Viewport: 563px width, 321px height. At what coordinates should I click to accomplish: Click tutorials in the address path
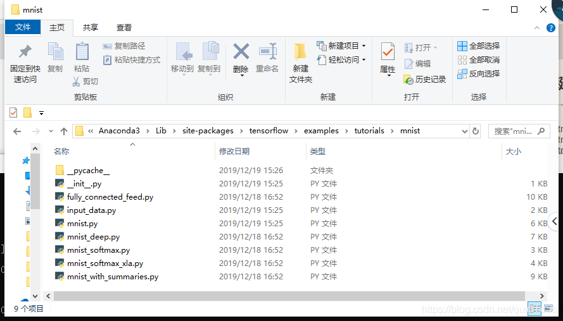[369, 131]
